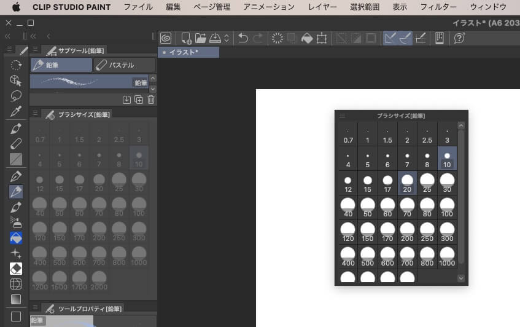Select the Eyedropper tool in the tool palette
Image resolution: width=520 pixels, height=327 pixels.
point(16,111)
